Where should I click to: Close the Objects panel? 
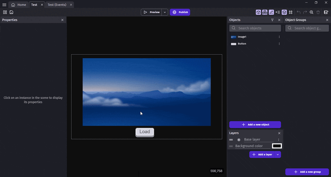click(279, 20)
